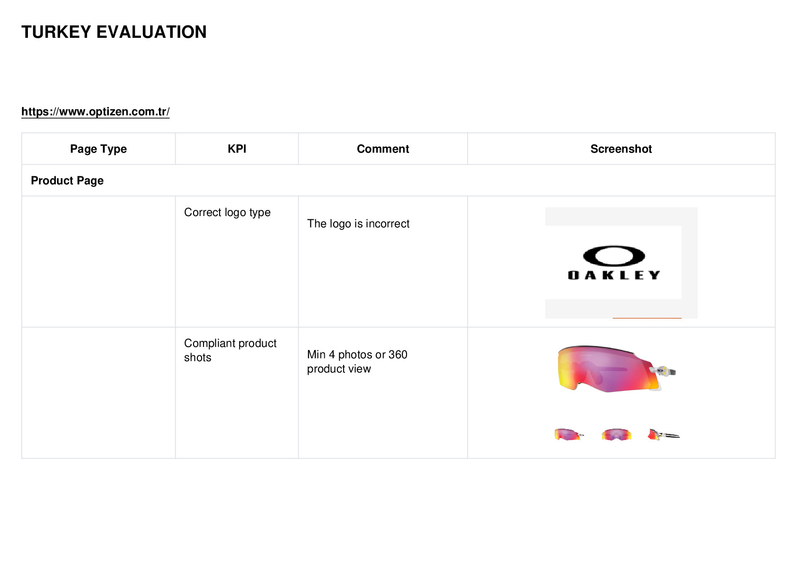Click the Product Page section row
797x563 pixels.
(x=398, y=181)
